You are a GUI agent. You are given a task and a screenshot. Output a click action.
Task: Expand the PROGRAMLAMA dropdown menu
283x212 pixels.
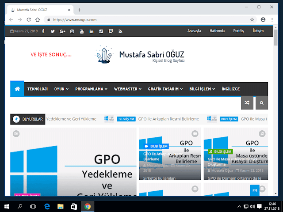tap(91, 89)
